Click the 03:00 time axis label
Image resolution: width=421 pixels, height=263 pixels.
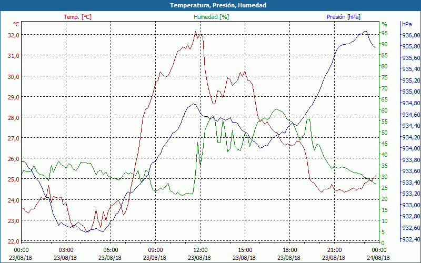tap(66, 250)
